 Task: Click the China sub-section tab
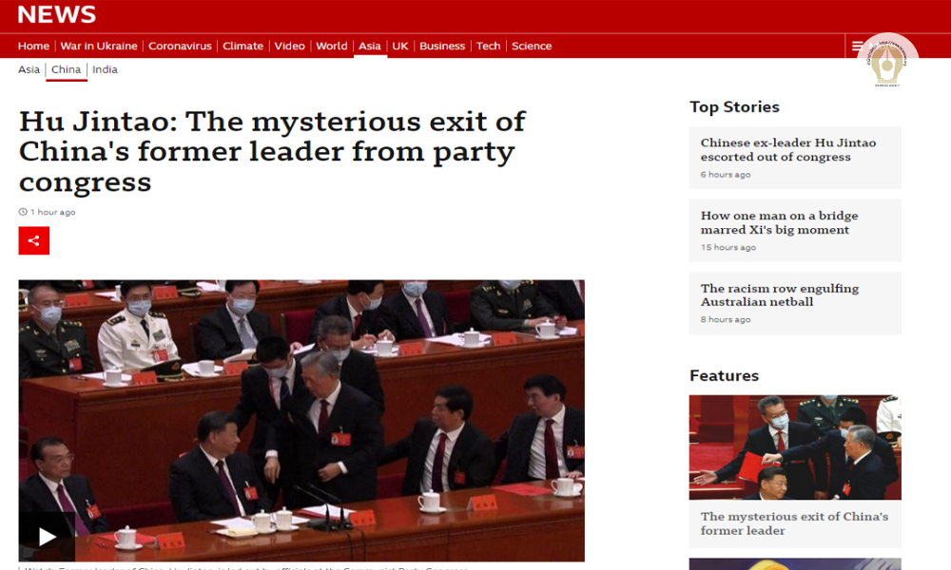tap(66, 69)
